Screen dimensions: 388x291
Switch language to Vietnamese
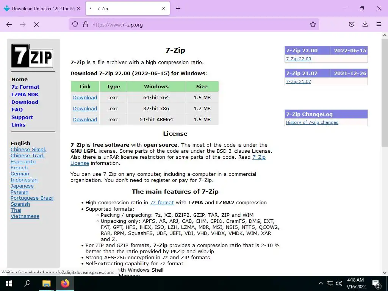25,216
